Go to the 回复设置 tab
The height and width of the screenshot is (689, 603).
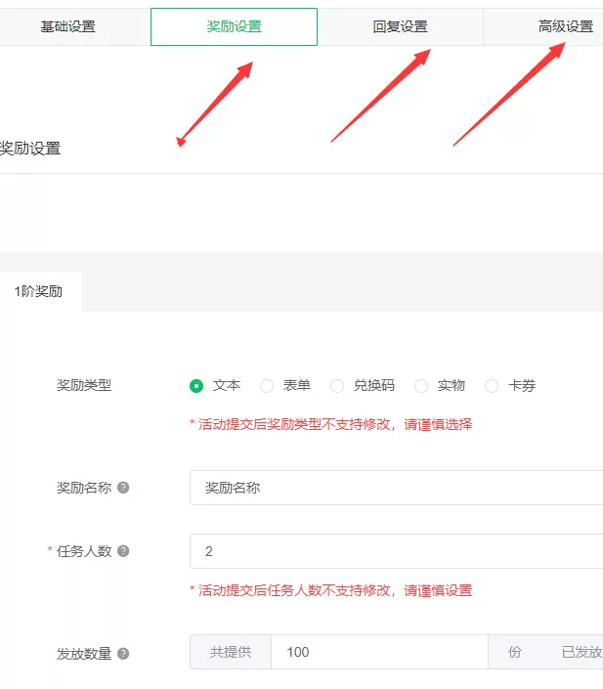pyautogui.click(x=400, y=26)
